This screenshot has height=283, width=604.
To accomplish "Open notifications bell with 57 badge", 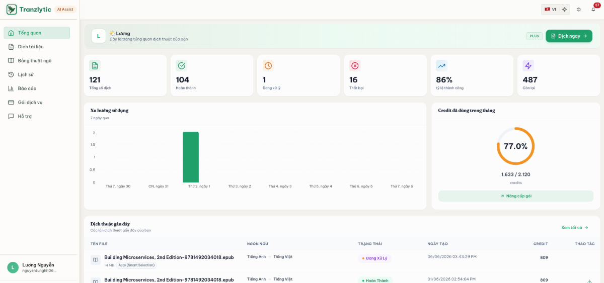I will click(593, 9).
